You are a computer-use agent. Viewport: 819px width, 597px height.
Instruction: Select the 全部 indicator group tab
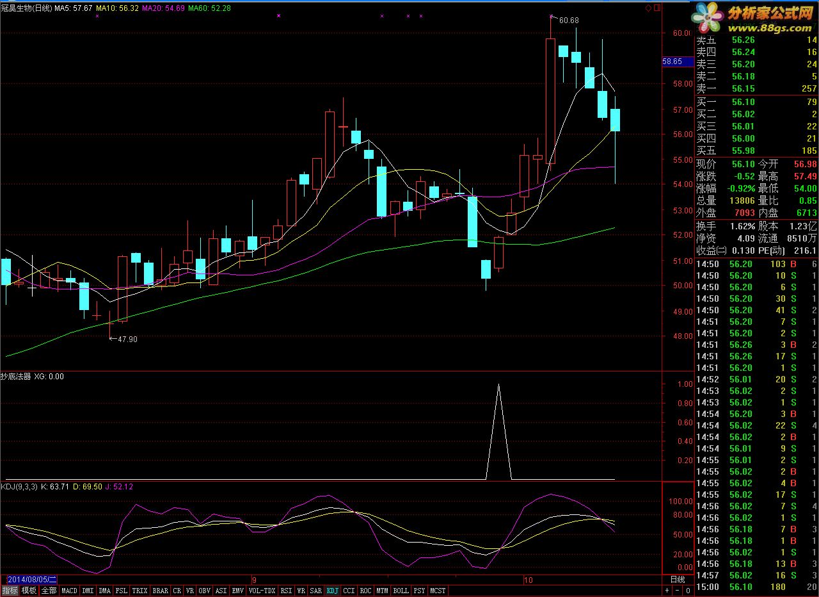(49, 591)
